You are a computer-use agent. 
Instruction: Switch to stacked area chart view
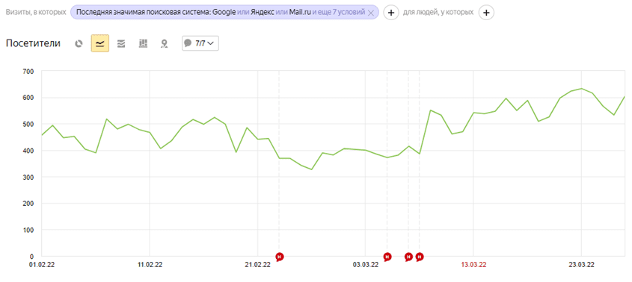[121, 43]
